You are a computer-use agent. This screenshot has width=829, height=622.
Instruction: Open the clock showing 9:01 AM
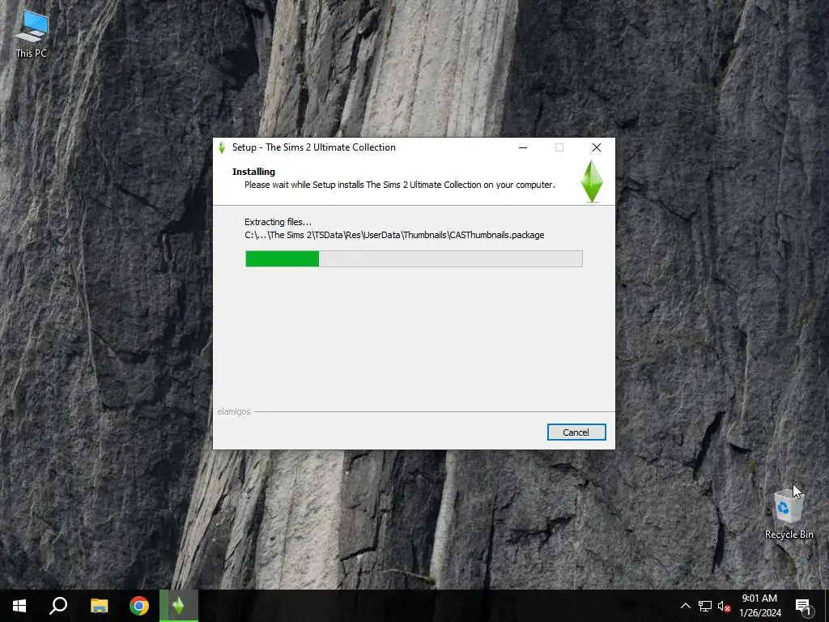pos(759,606)
